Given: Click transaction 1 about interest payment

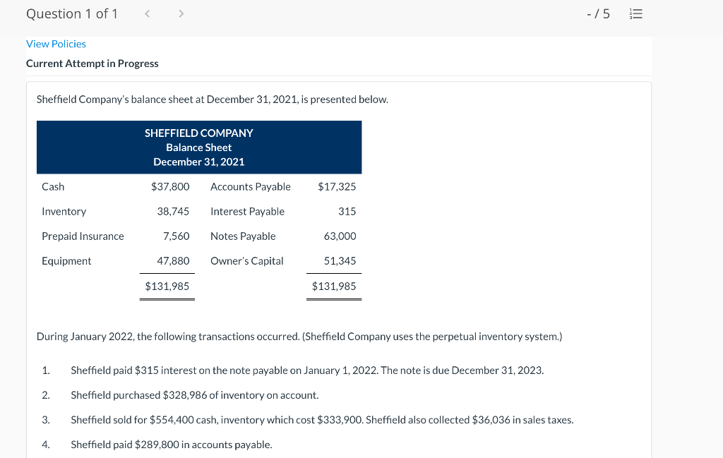Looking at the screenshot, I should point(306,370).
